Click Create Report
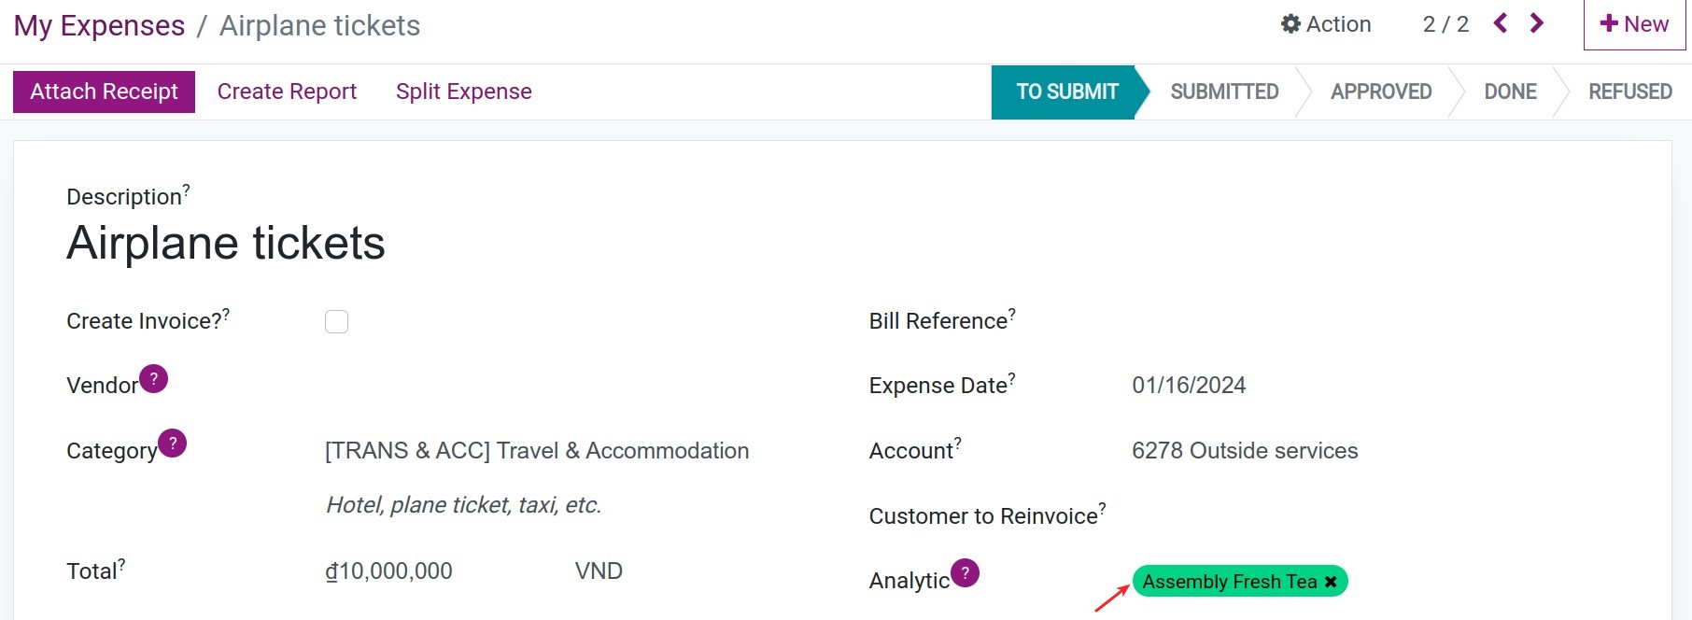1692x620 pixels. tap(287, 91)
